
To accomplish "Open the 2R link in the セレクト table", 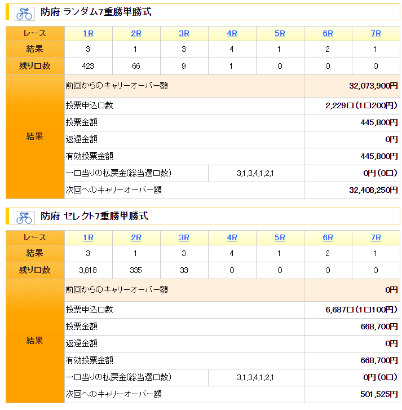I will point(136,237).
